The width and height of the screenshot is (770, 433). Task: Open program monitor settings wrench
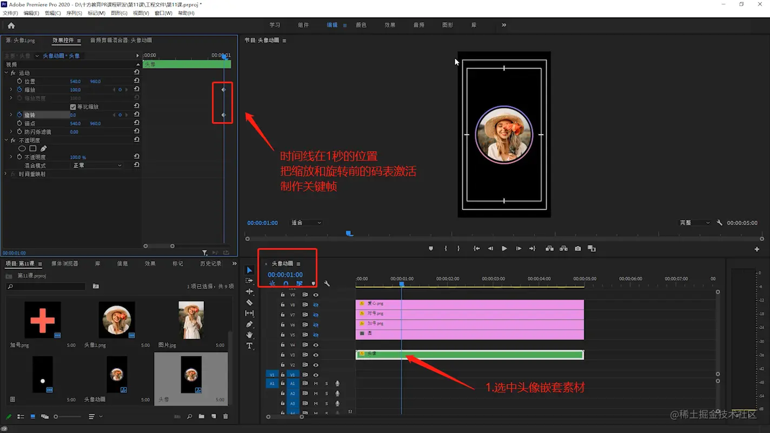point(720,223)
